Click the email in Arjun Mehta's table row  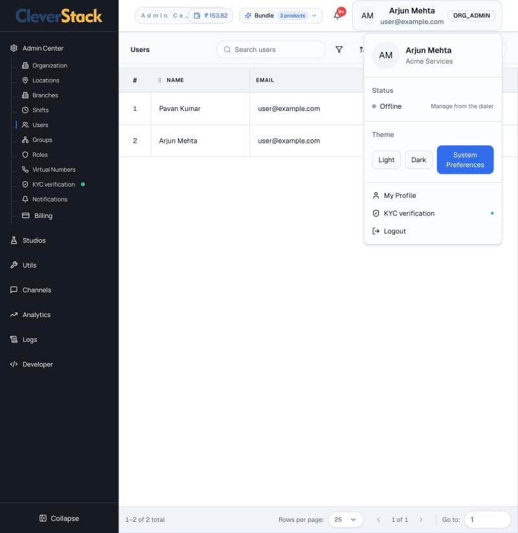pyautogui.click(x=289, y=141)
